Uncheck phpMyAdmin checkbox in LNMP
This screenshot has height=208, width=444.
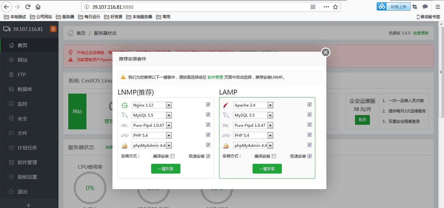(208, 145)
